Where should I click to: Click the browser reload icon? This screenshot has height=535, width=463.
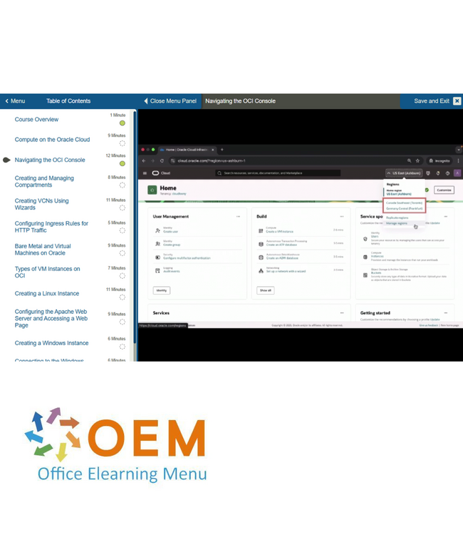[x=162, y=160]
